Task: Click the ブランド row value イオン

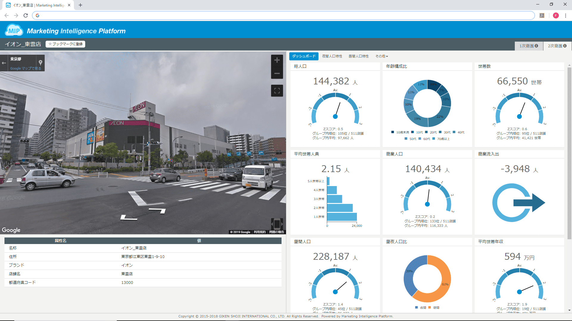Action: coord(127,265)
